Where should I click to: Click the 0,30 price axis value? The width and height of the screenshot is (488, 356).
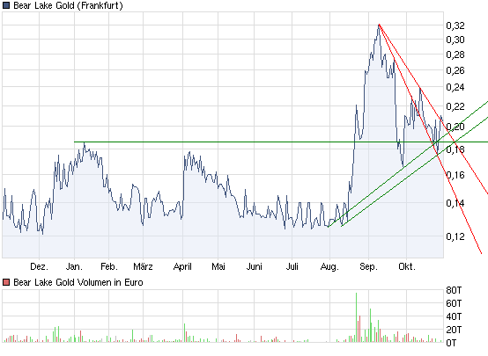tap(455, 40)
